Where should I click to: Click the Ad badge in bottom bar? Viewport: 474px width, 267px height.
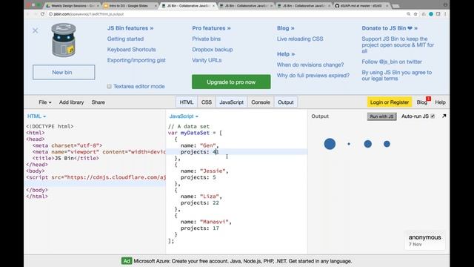point(127,261)
